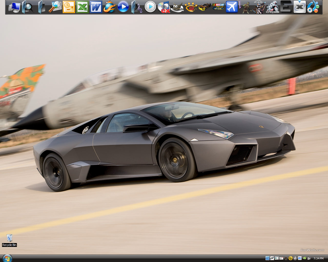Launch Microsoft Outlook from the dock

point(69,7)
